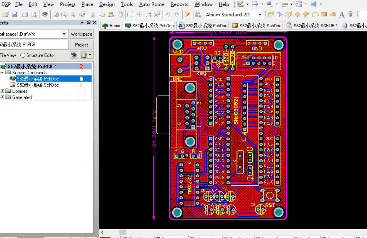Click the project name input field
Image resolution: width=367 pixels, height=238 pixels.
coord(33,45)
